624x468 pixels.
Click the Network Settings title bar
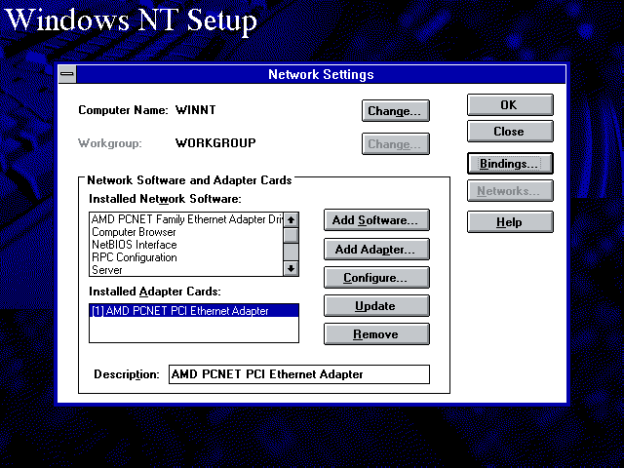coord(321,74)
